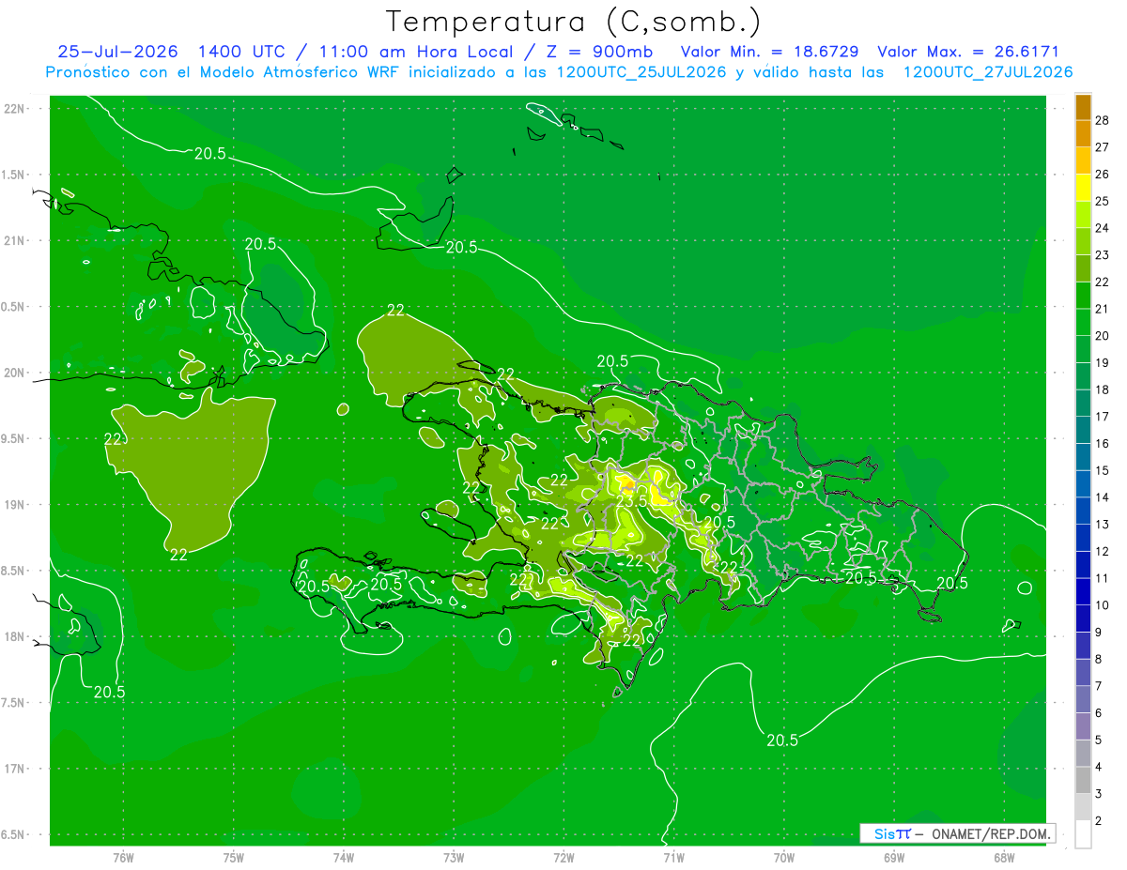The image size is (1127, 870).
Task: Click the colorbar scale value 28
Action: 1103,120
